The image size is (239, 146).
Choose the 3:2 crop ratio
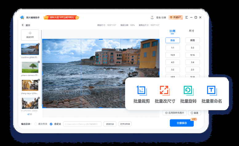point(173,69)
